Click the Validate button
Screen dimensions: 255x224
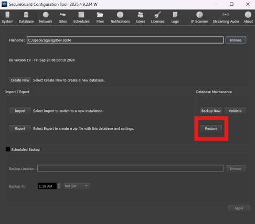coord(235,111)
